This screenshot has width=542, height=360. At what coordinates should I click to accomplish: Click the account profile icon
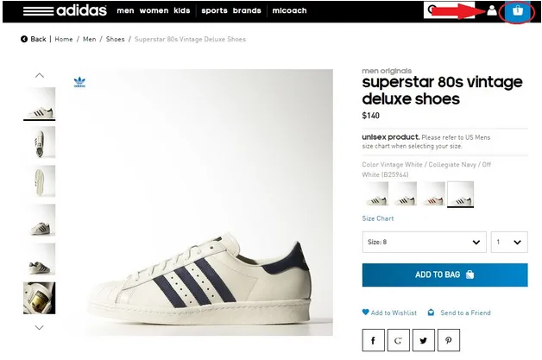pyautogui.click(x=492, y=11)
